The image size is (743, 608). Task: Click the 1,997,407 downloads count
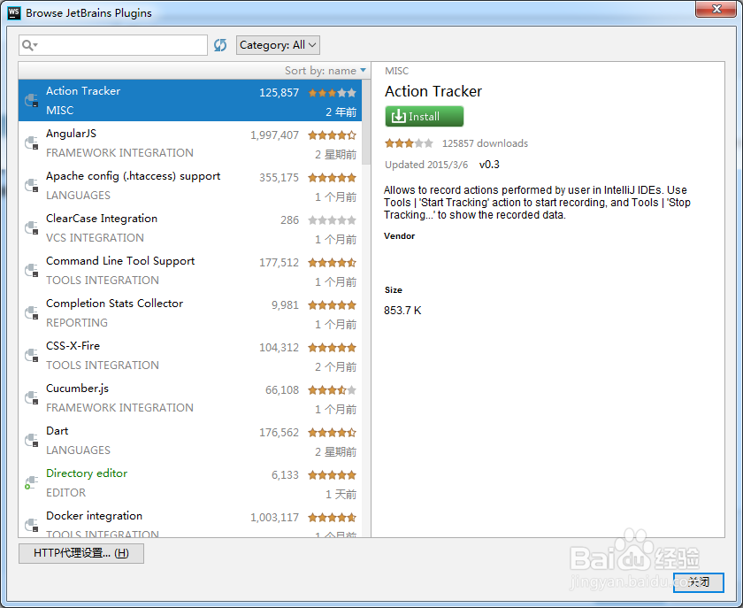click(274, 135)
